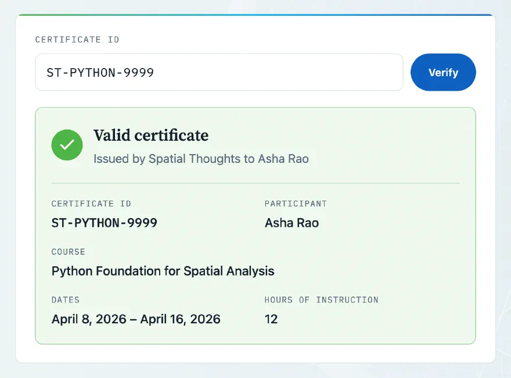Focus the Certificate ID input field

click(x=219, y=72)
